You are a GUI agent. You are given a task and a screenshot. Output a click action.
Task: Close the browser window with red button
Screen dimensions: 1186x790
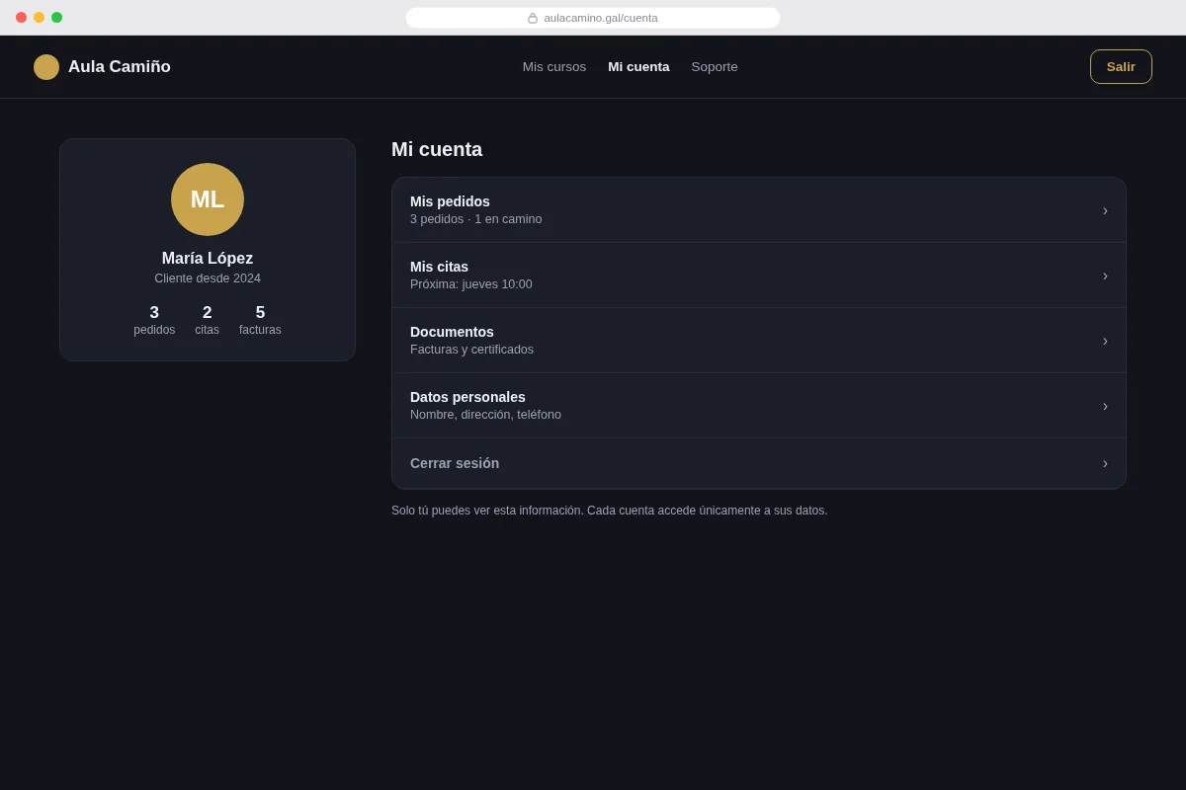point(21,18)
